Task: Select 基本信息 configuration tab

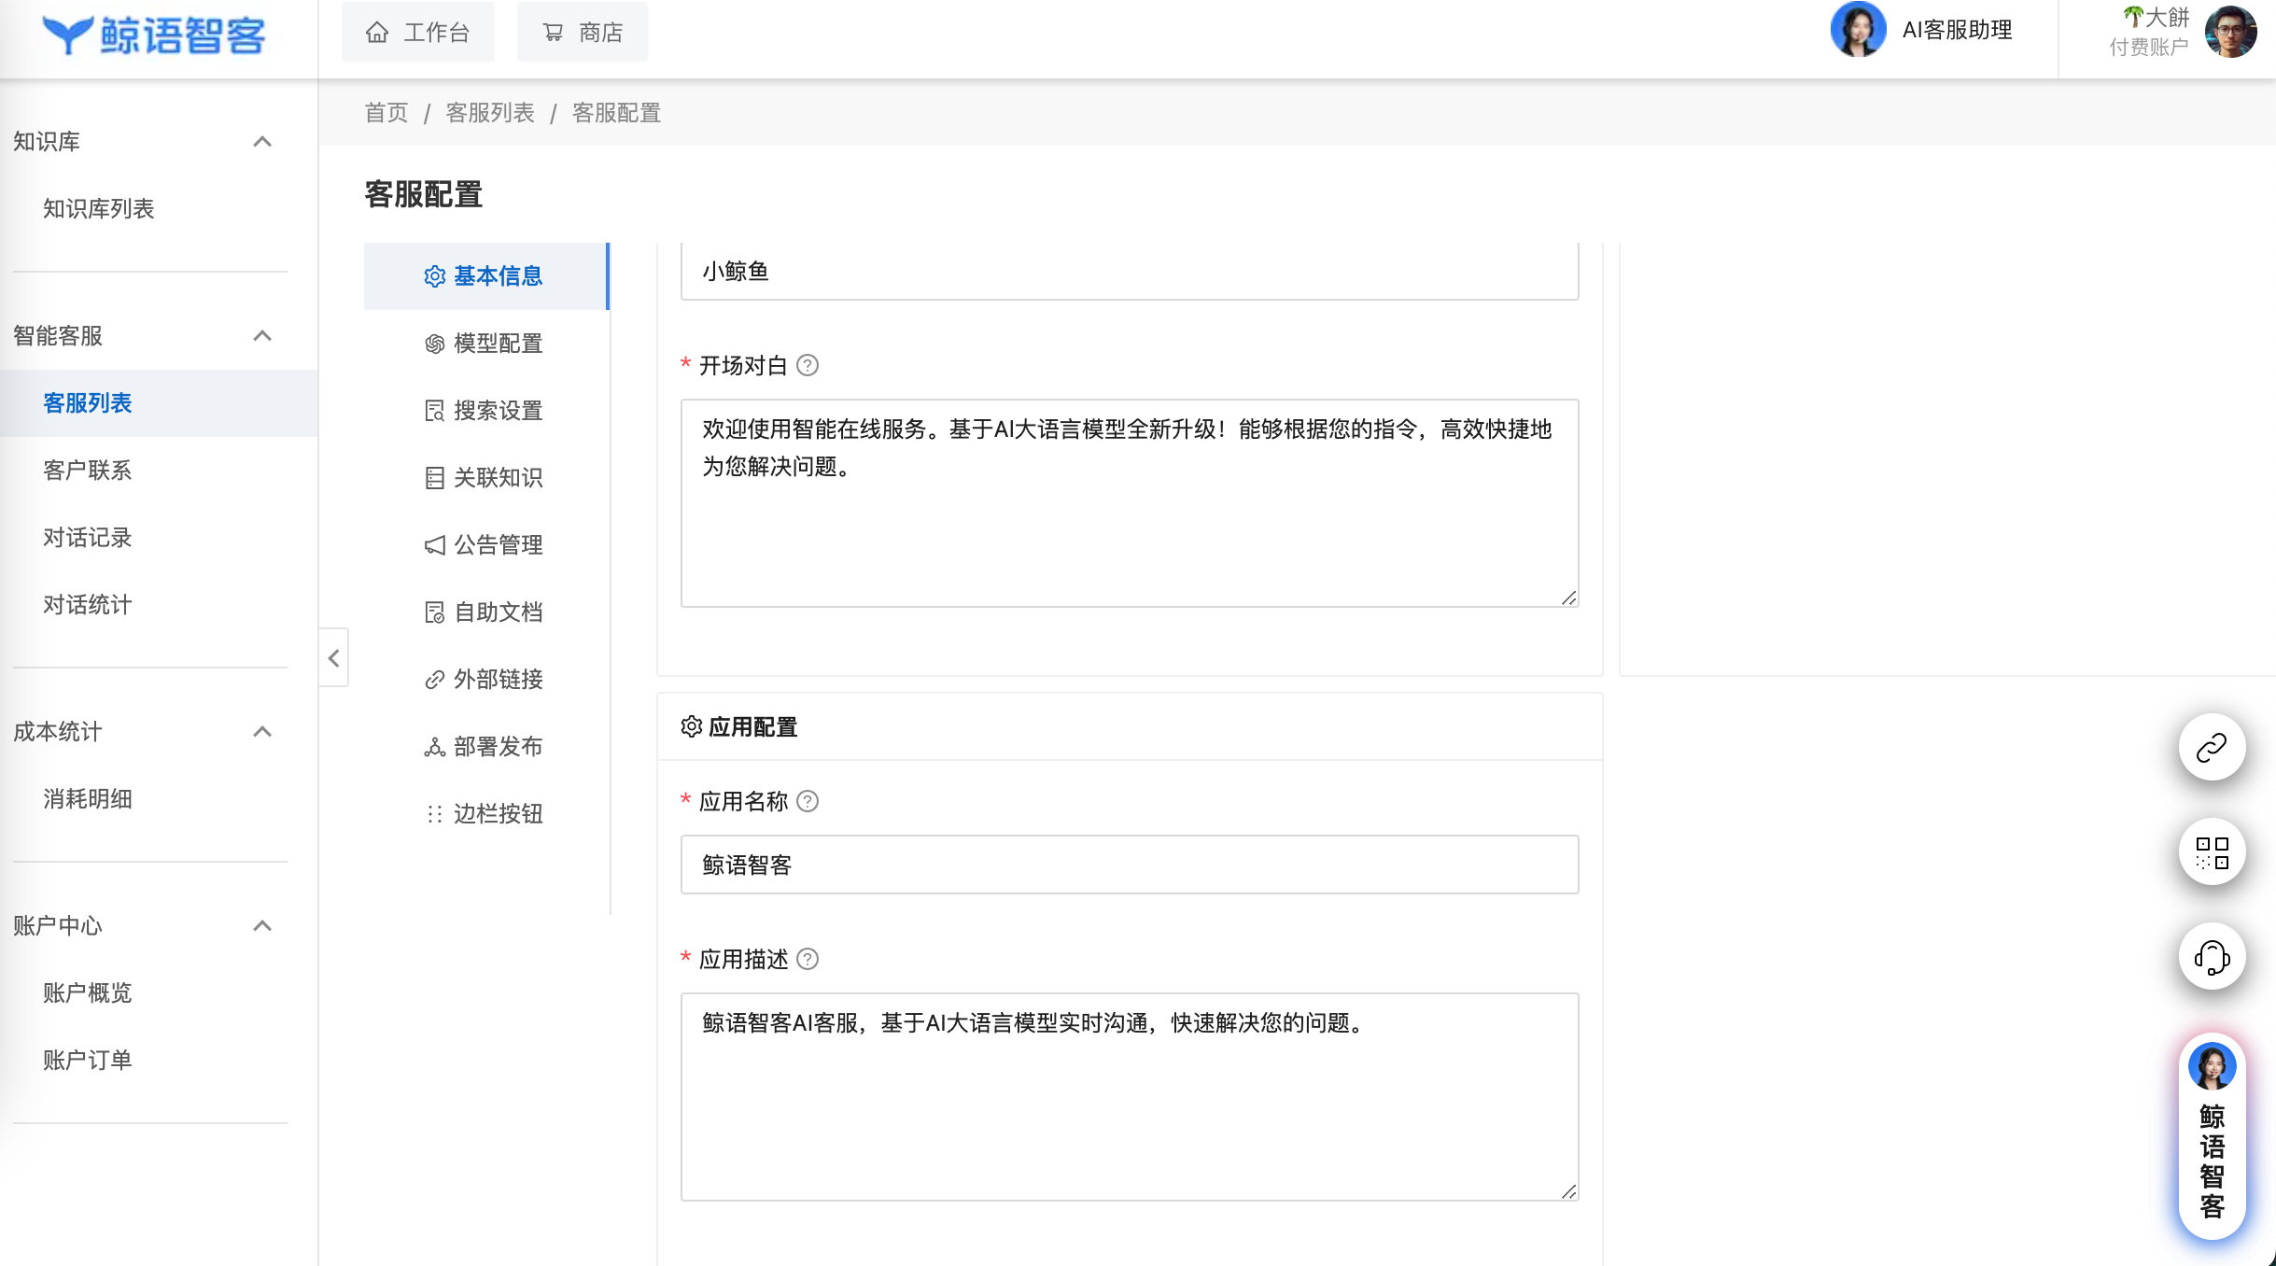Action: 485,276
